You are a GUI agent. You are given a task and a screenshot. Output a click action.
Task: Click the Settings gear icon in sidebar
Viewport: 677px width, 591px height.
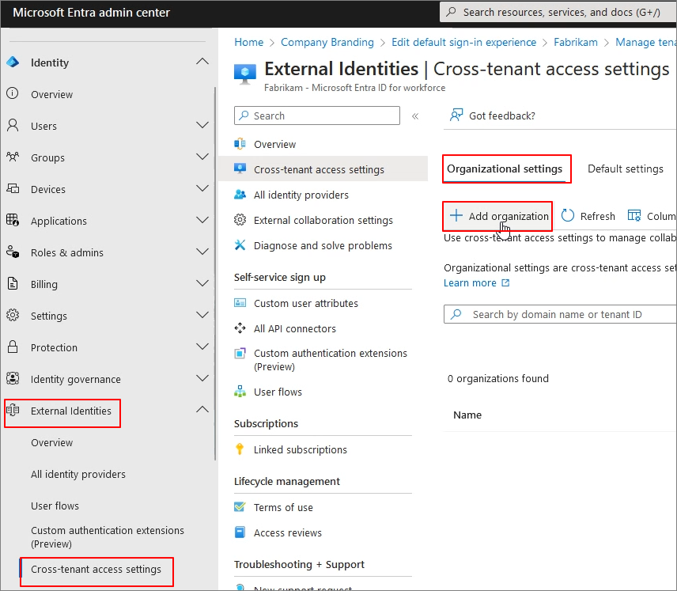(13, 316)
